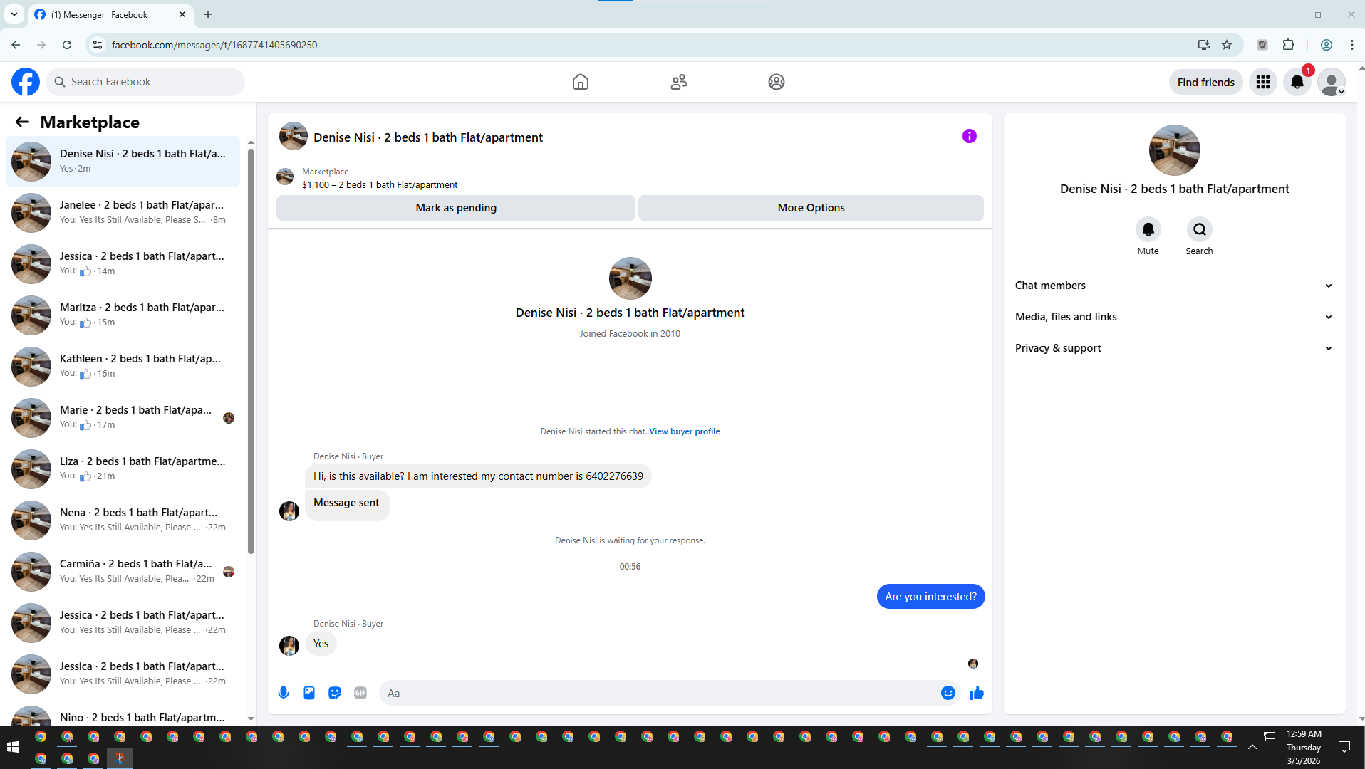Open Maritza conversation in list
The height and width of the screenshot is (769, 1365).
(x=123, y=315)
